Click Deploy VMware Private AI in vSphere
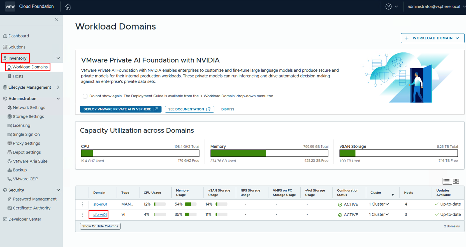466x247 pixels. tap(120, 109)
